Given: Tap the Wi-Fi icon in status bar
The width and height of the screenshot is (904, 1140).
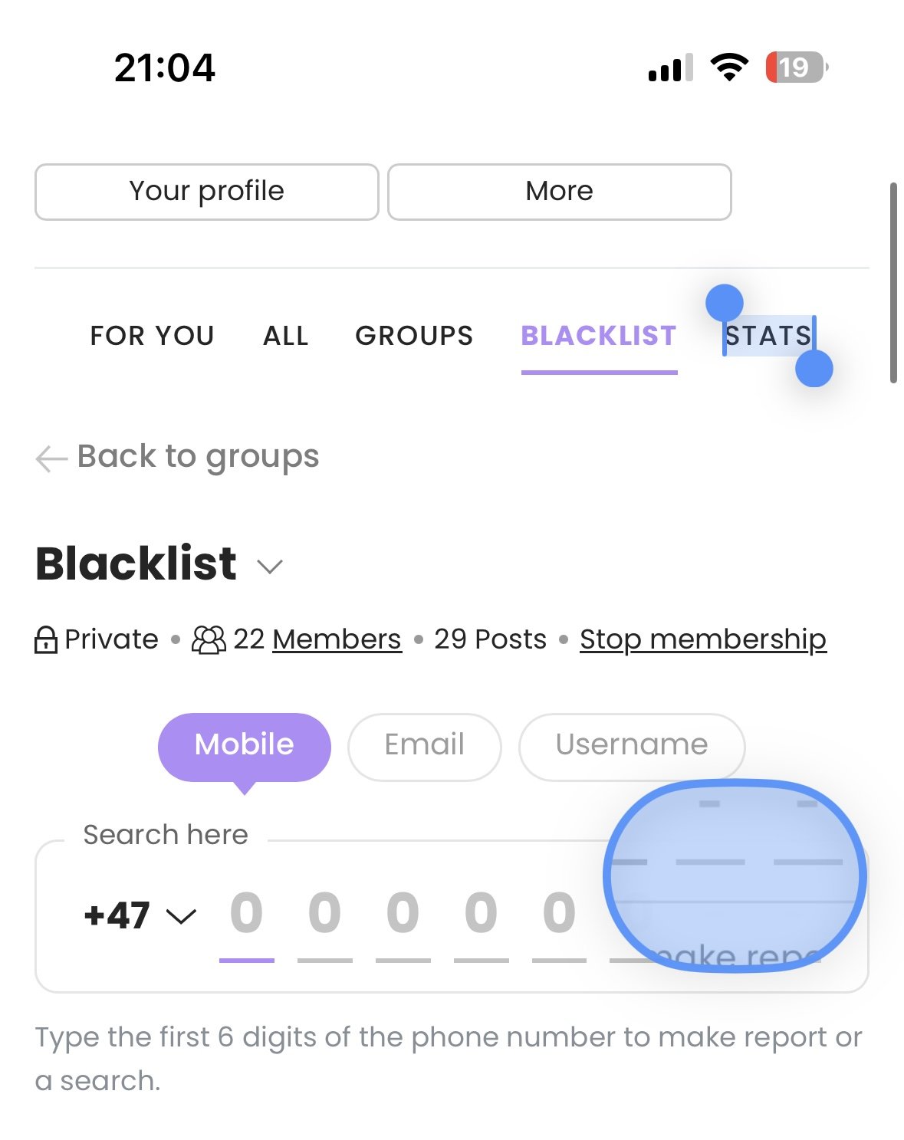Looking at the screenshot, I should [729, 67].
